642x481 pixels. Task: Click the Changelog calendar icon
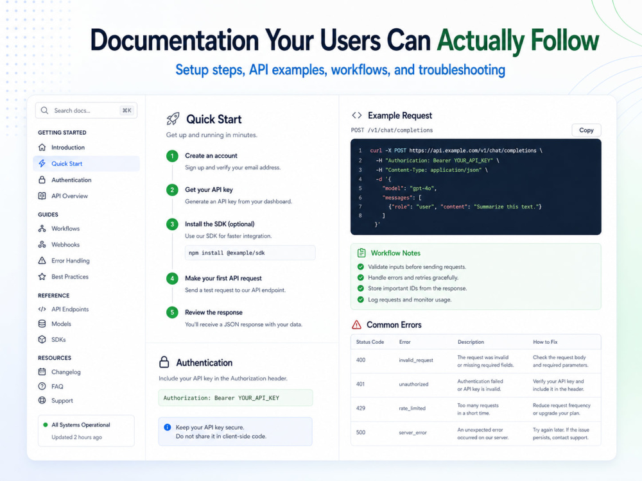[x=42, y=372]
